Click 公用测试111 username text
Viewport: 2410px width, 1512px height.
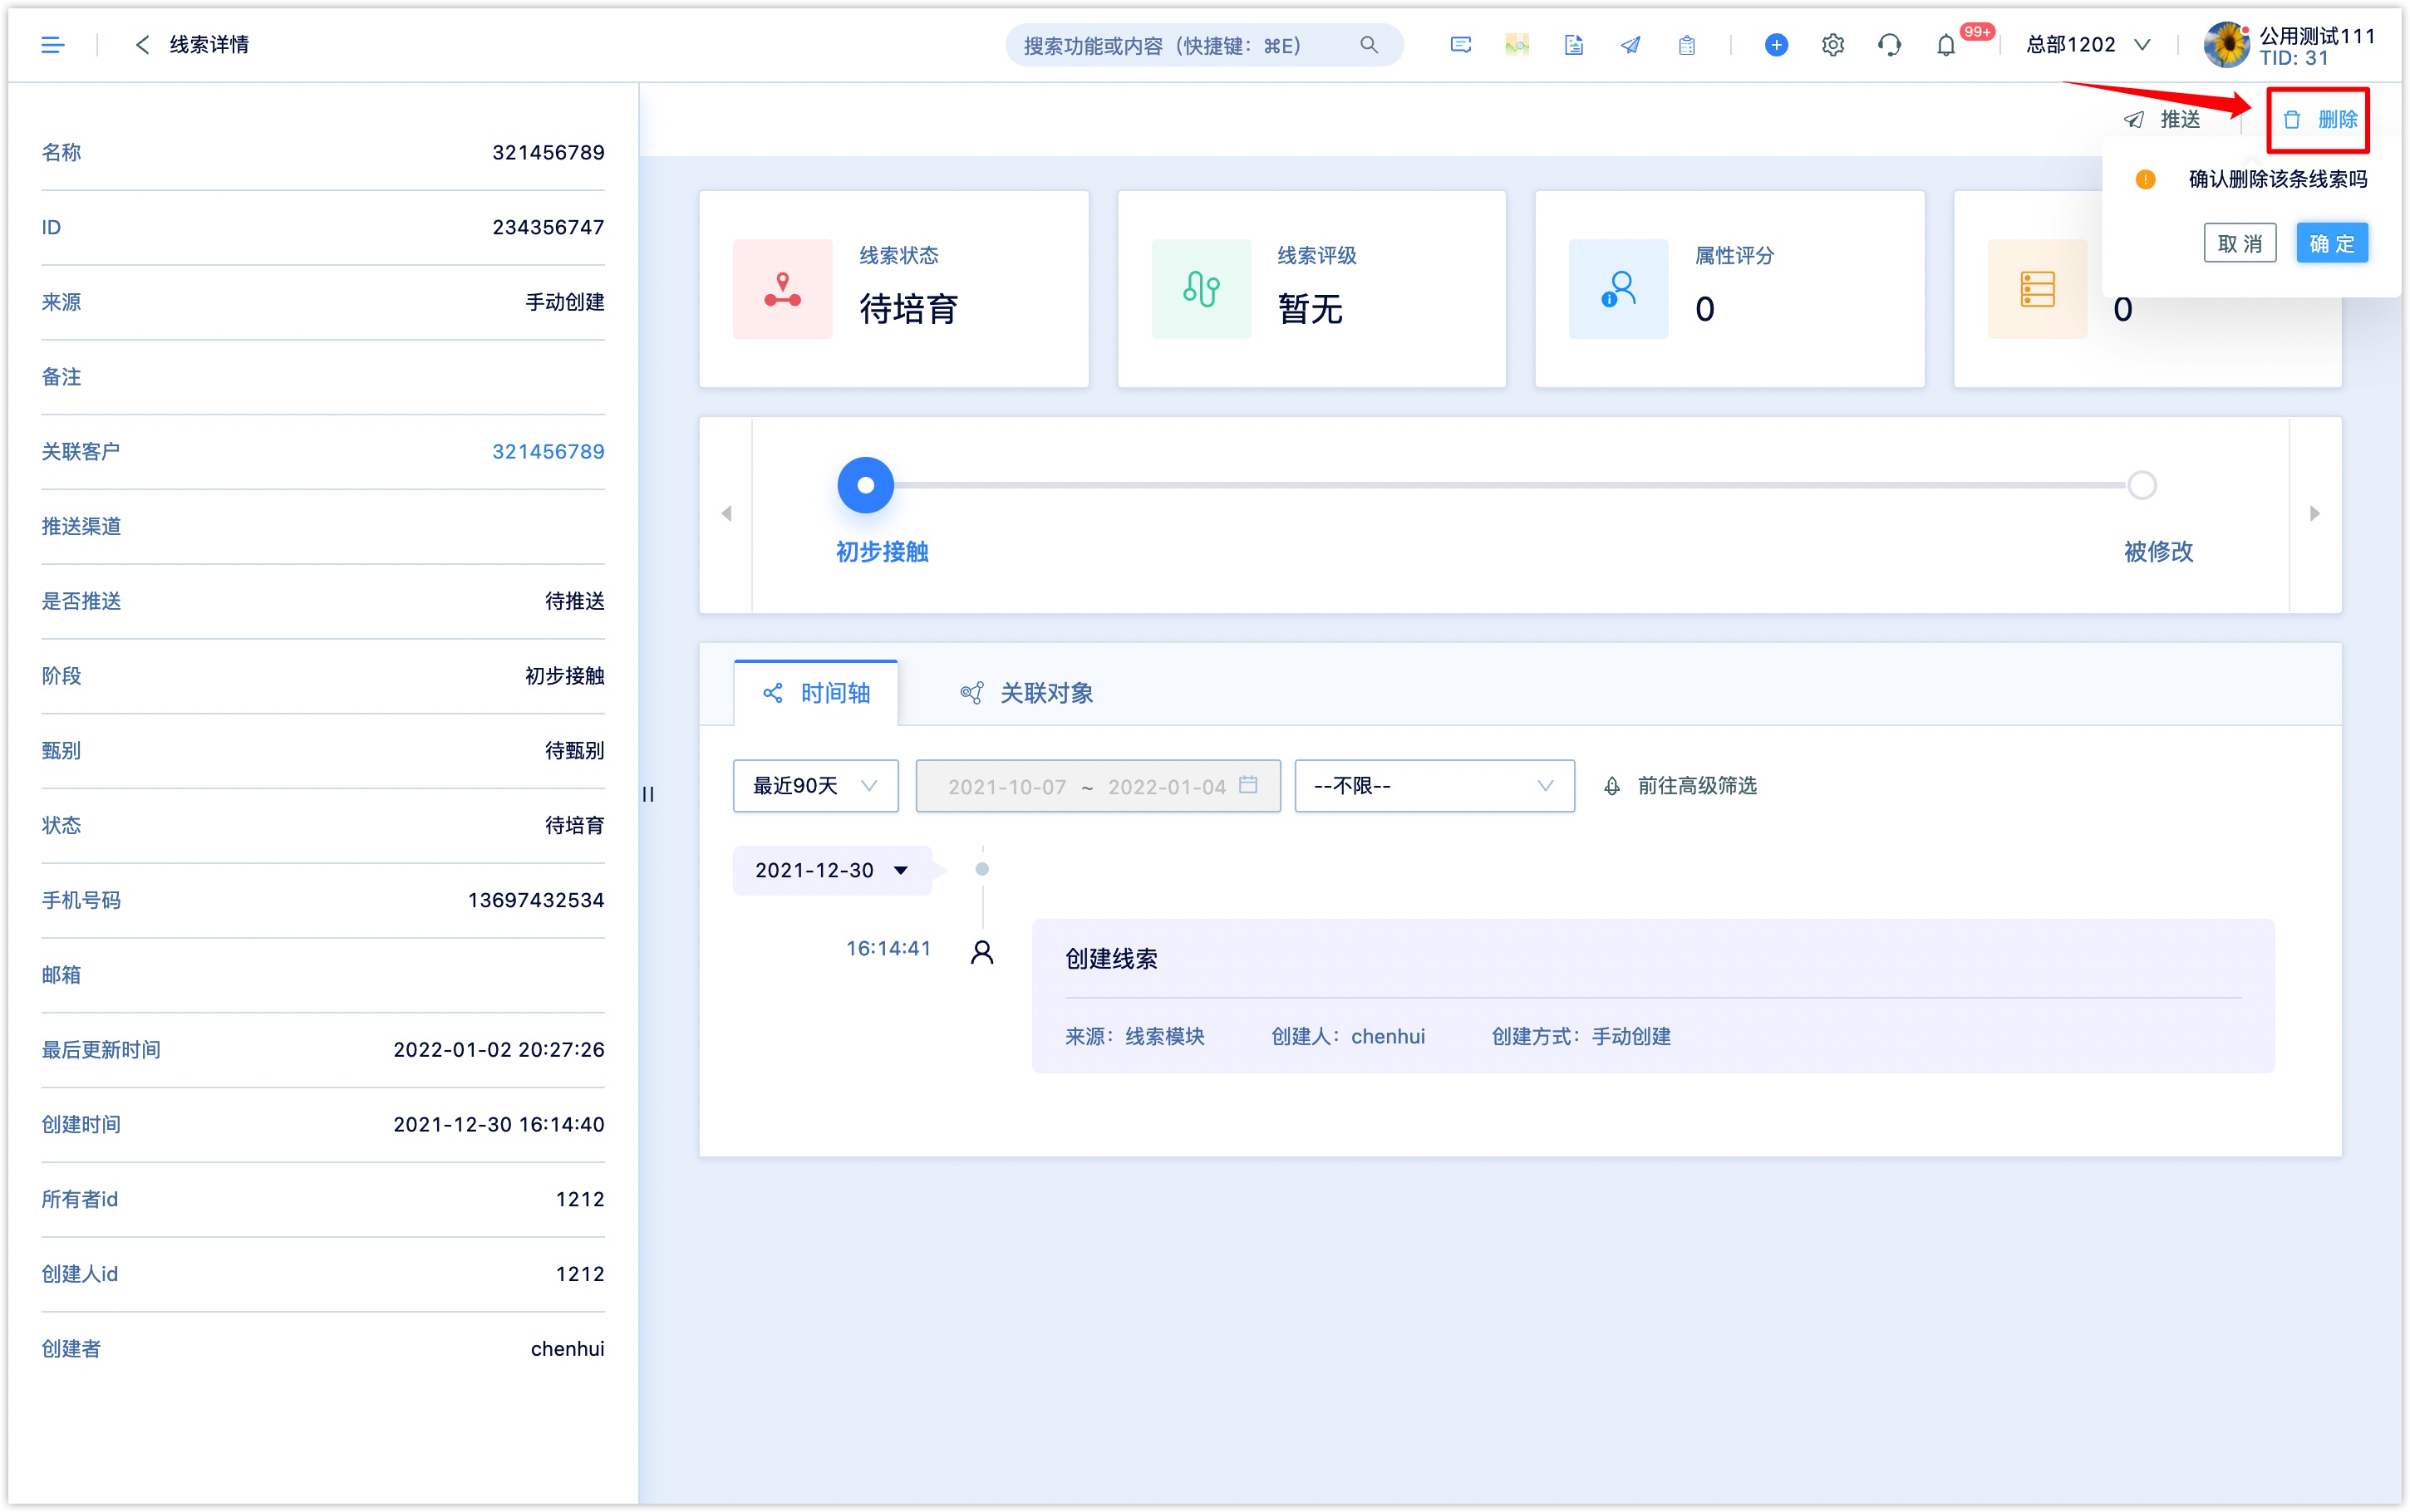point(2317,35)
